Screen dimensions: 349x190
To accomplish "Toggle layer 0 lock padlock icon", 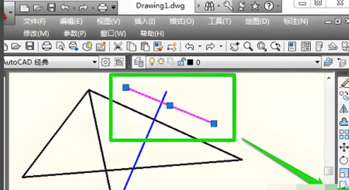I will point(181,62).
